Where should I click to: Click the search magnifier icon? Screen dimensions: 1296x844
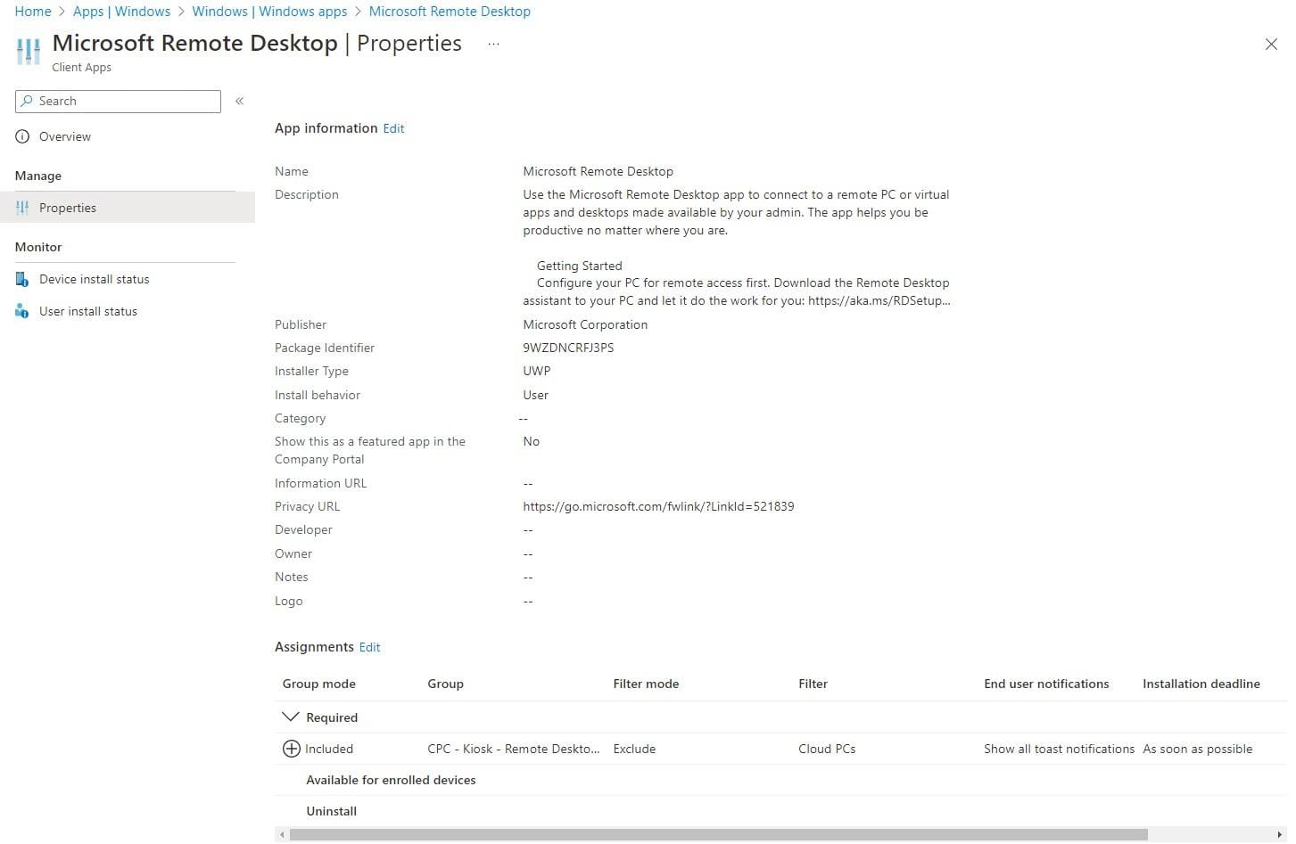27,101
